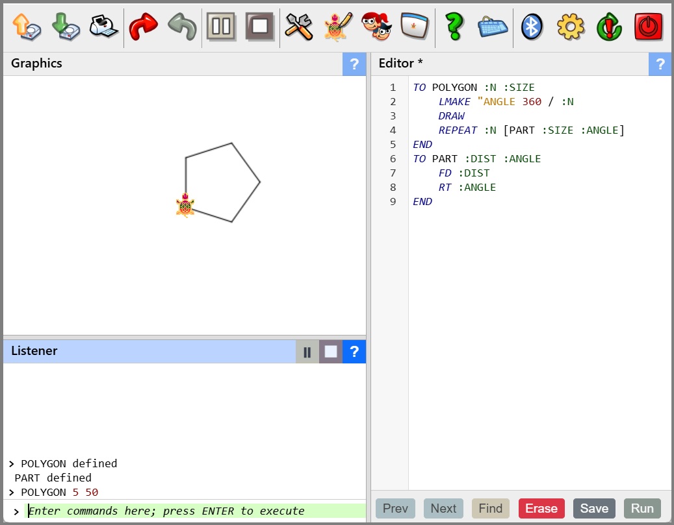The width and height of the screenshot is (674, 525).
Task: Click the red curved arrow icon
Action: (x=144, y=27)
